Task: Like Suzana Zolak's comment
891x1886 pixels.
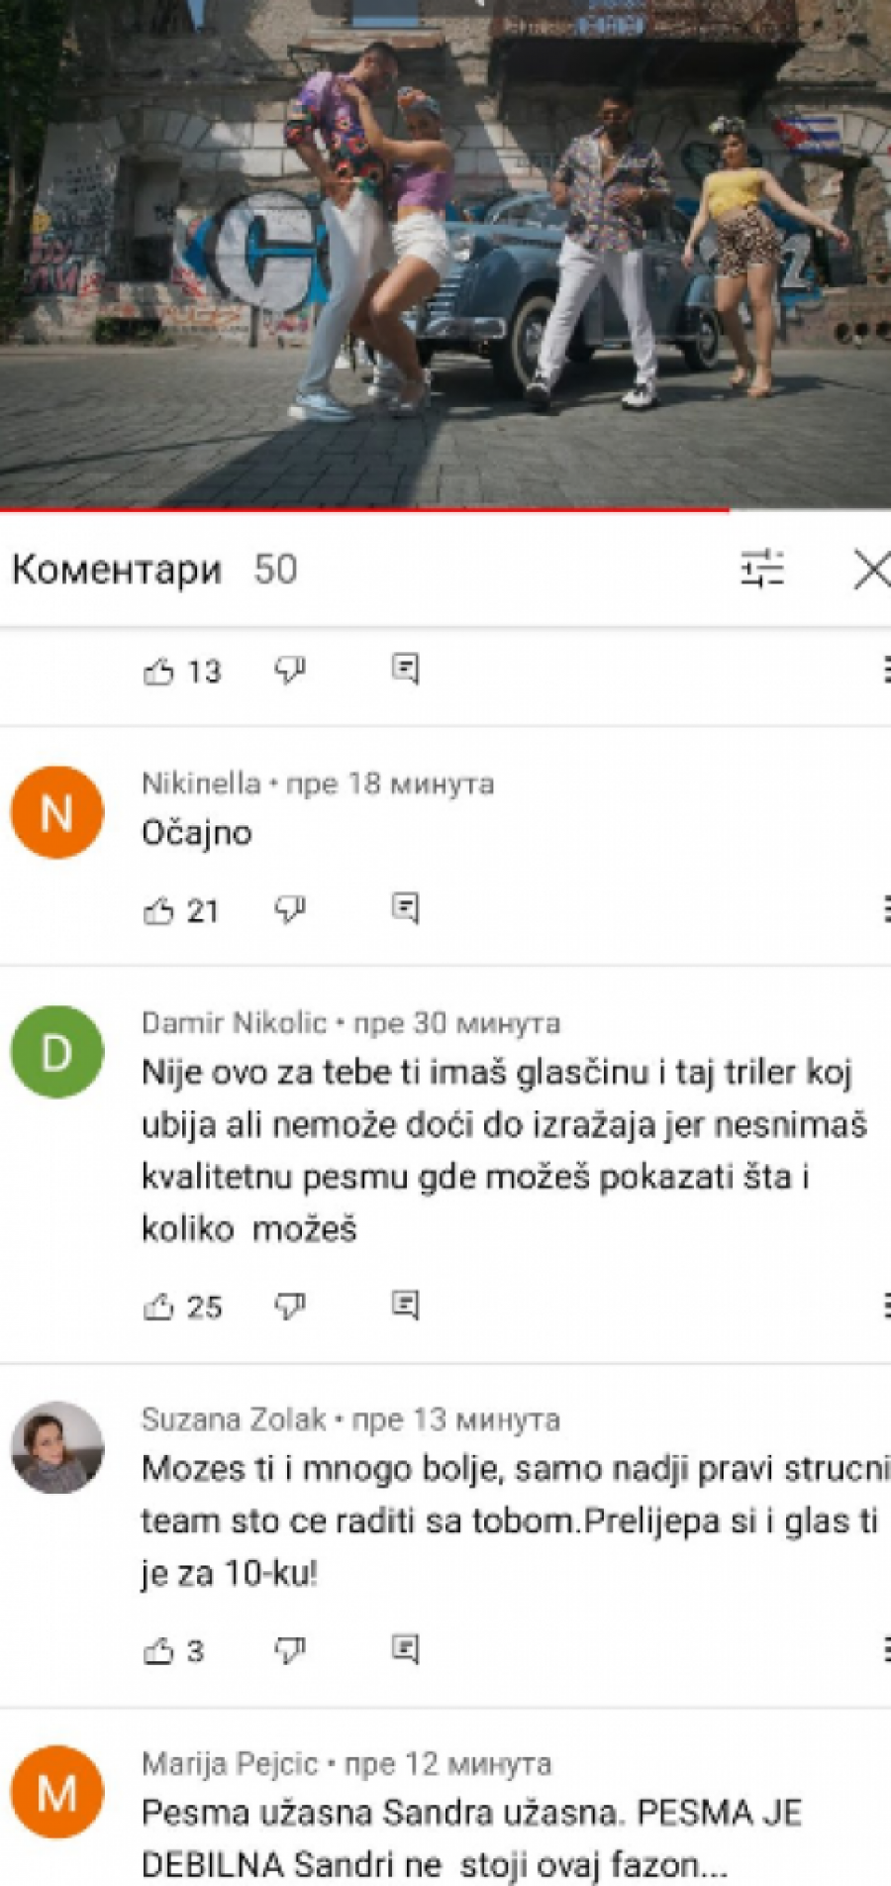Action: pos(159,1650)
